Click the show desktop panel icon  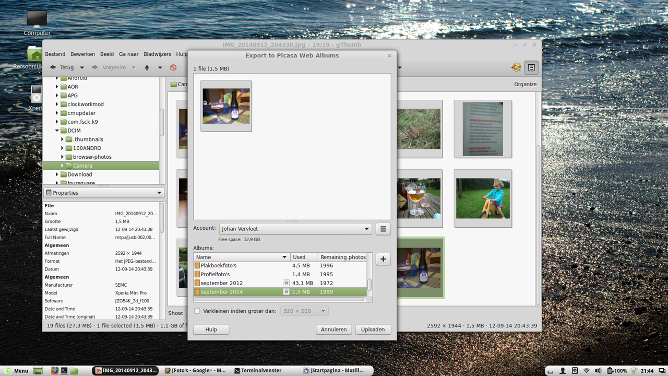(x=38, y=371)
